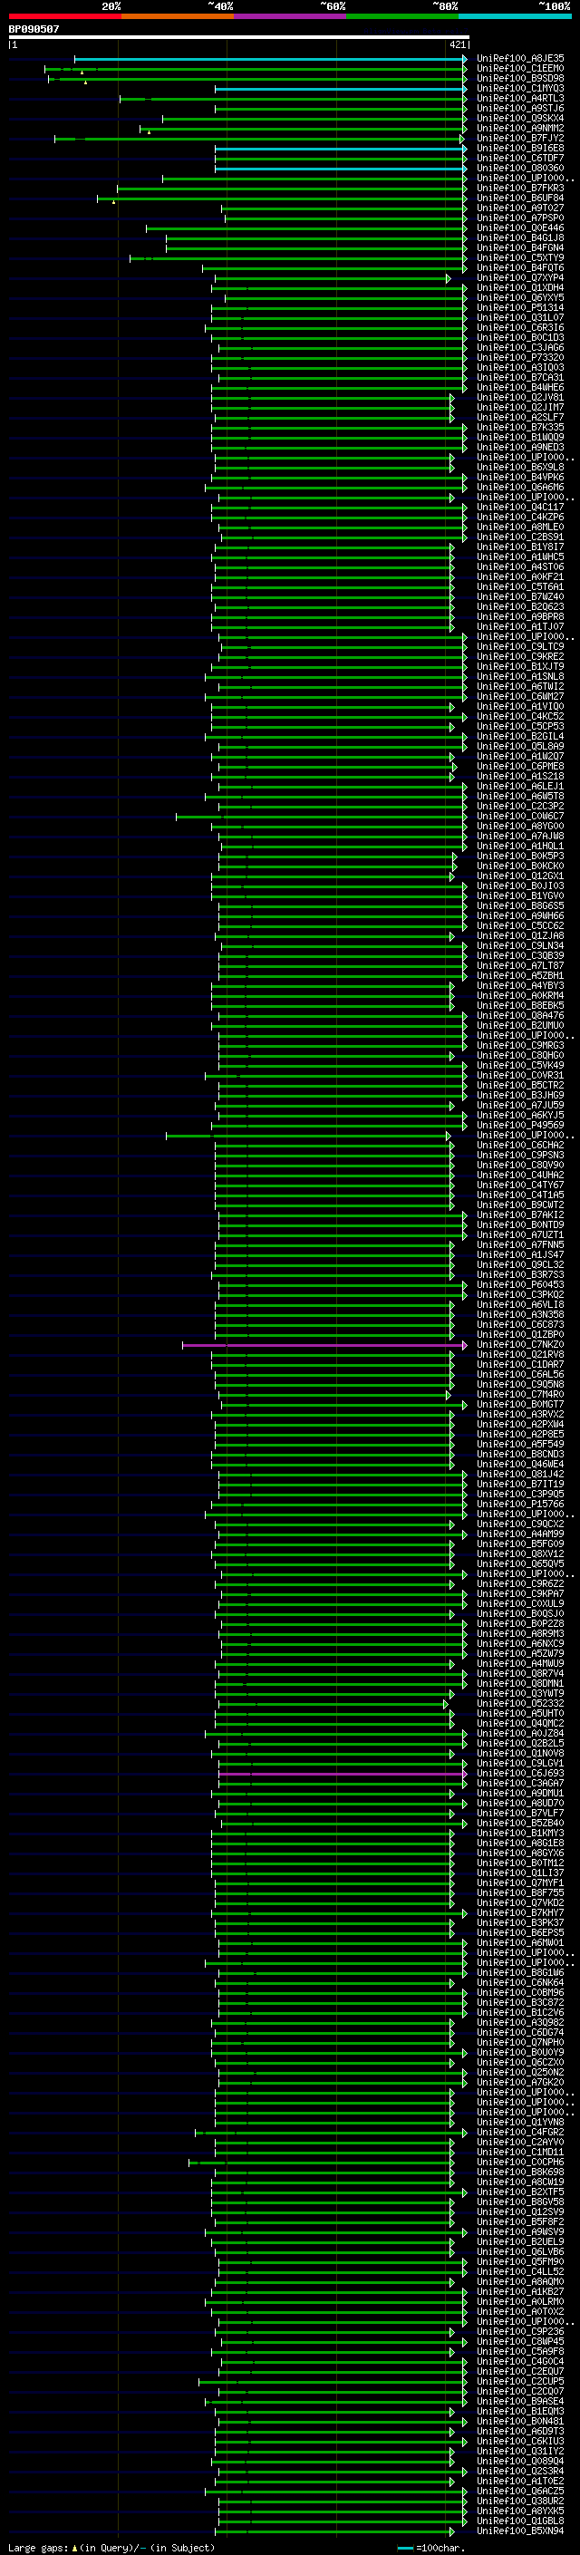The image size is (580, 2555).
Task: Select the UniRef100_Q1XDM4 label
Action: [x=520, y=287]
